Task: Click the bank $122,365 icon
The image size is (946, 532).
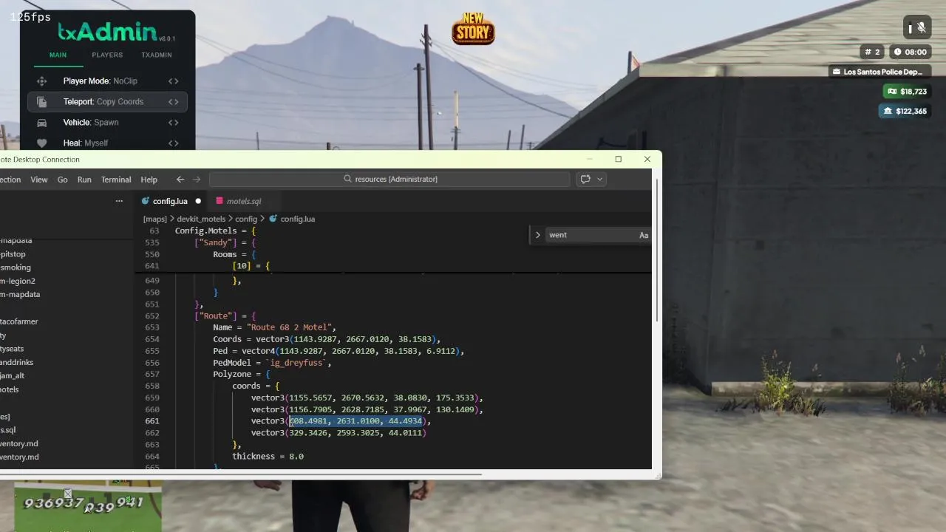Action: 888,112
